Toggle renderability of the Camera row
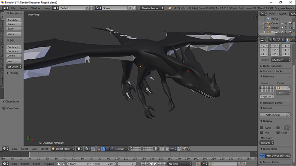This screenshot has height=166, width=296. coord(290,23)
